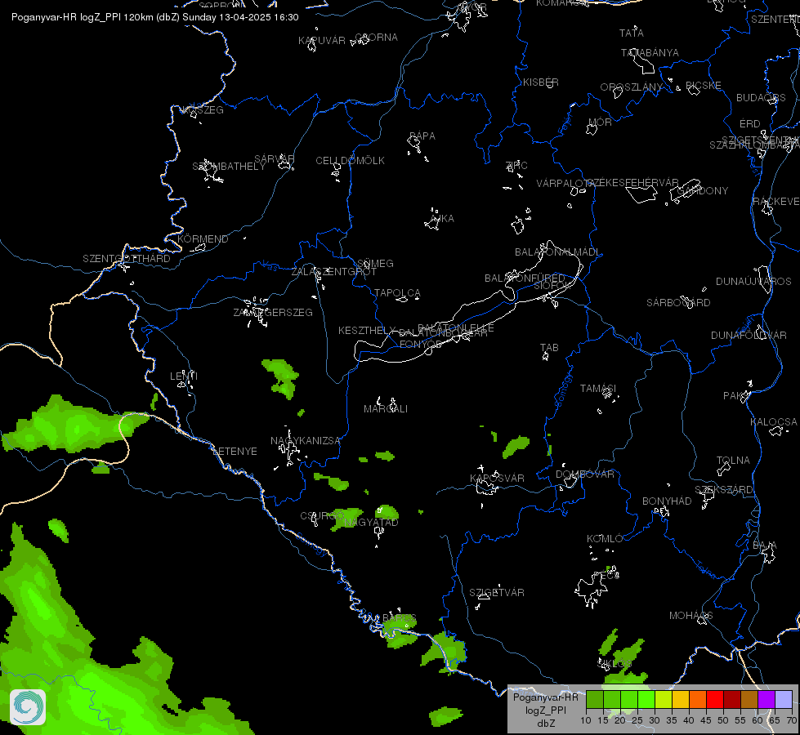Click the SÁRBOGÁRD city label
800x735 pixels.
(678, 302)
